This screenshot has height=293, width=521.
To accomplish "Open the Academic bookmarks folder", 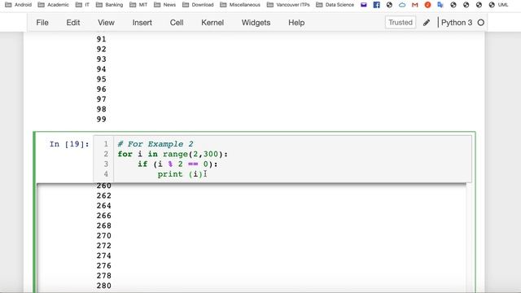I will click(x=53, y=5).
